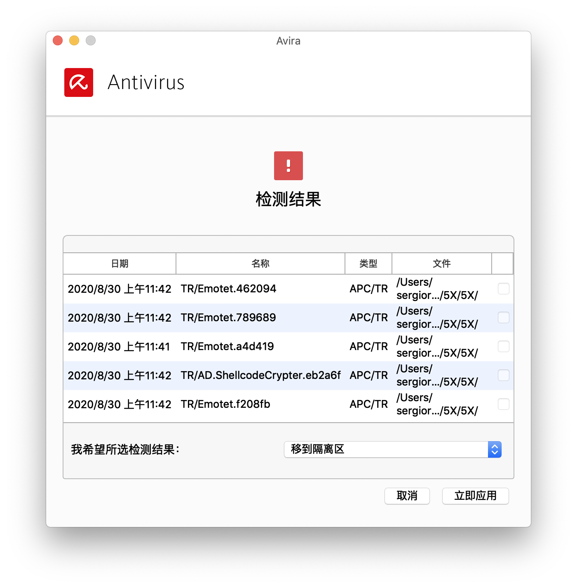Close the Avira window with red button
Image resolution: width=577 pixels, height=588 pixels.
pyautogui.click(x=58, y=40)
